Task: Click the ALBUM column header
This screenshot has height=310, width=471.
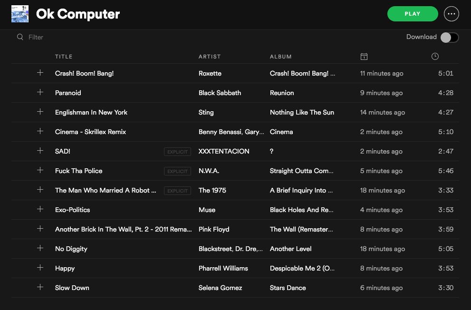Action: (x=280, y=57)
